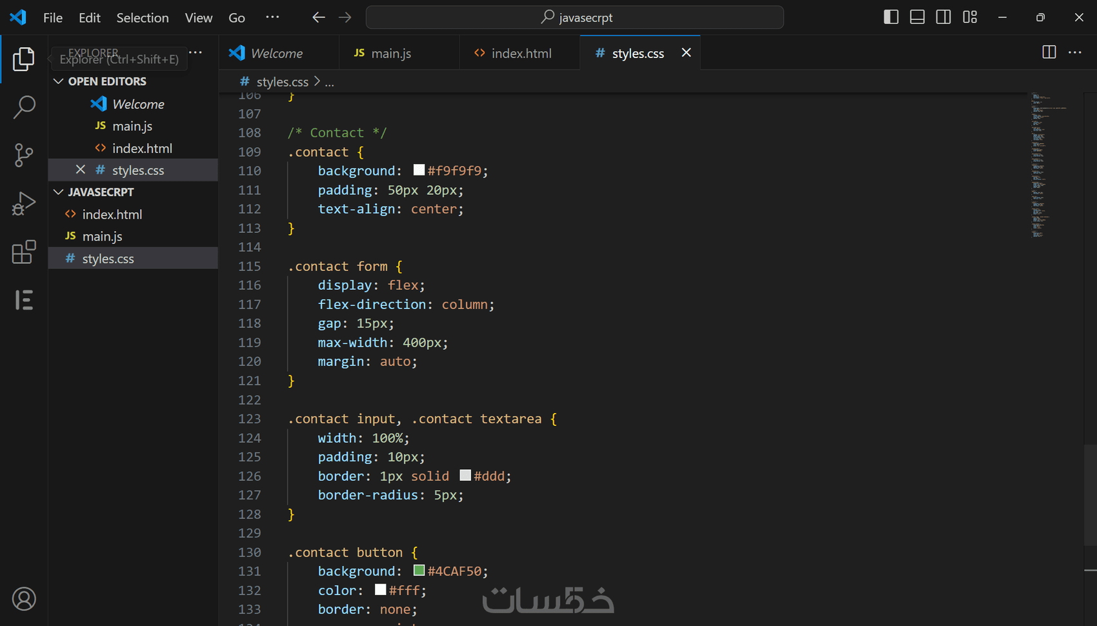The image size is (1097, 626).
Task: Collapse the JAVASECRPT folder section
Action: (x=59, y=192)
